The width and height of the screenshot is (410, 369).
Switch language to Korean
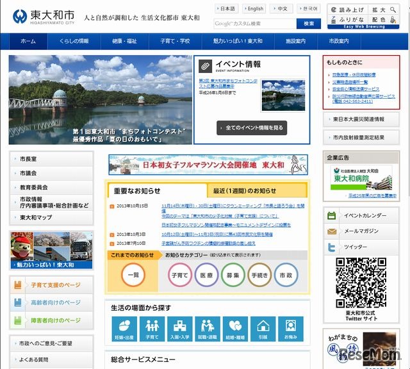[x=309, y=8]
